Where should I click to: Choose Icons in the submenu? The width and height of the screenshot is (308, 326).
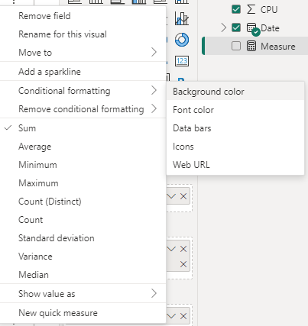tap(235, 147)
